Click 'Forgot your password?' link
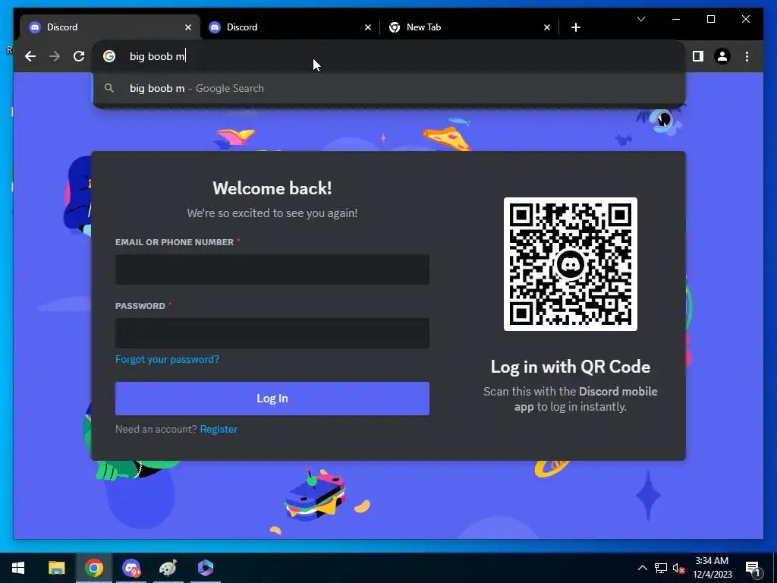This screenshot has height=583, width=777. point(167,359)
